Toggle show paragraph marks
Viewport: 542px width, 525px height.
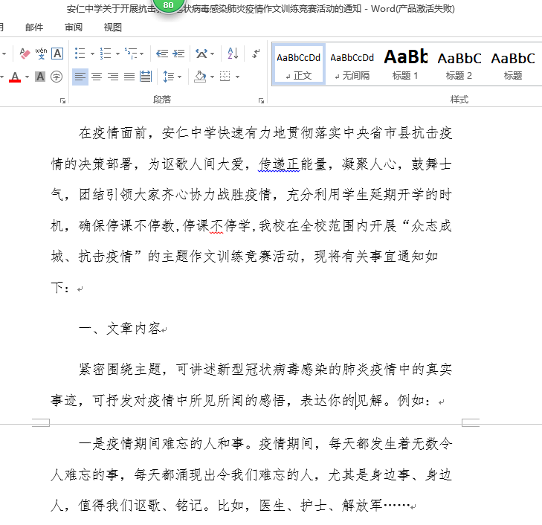click(x=256, y=54)
